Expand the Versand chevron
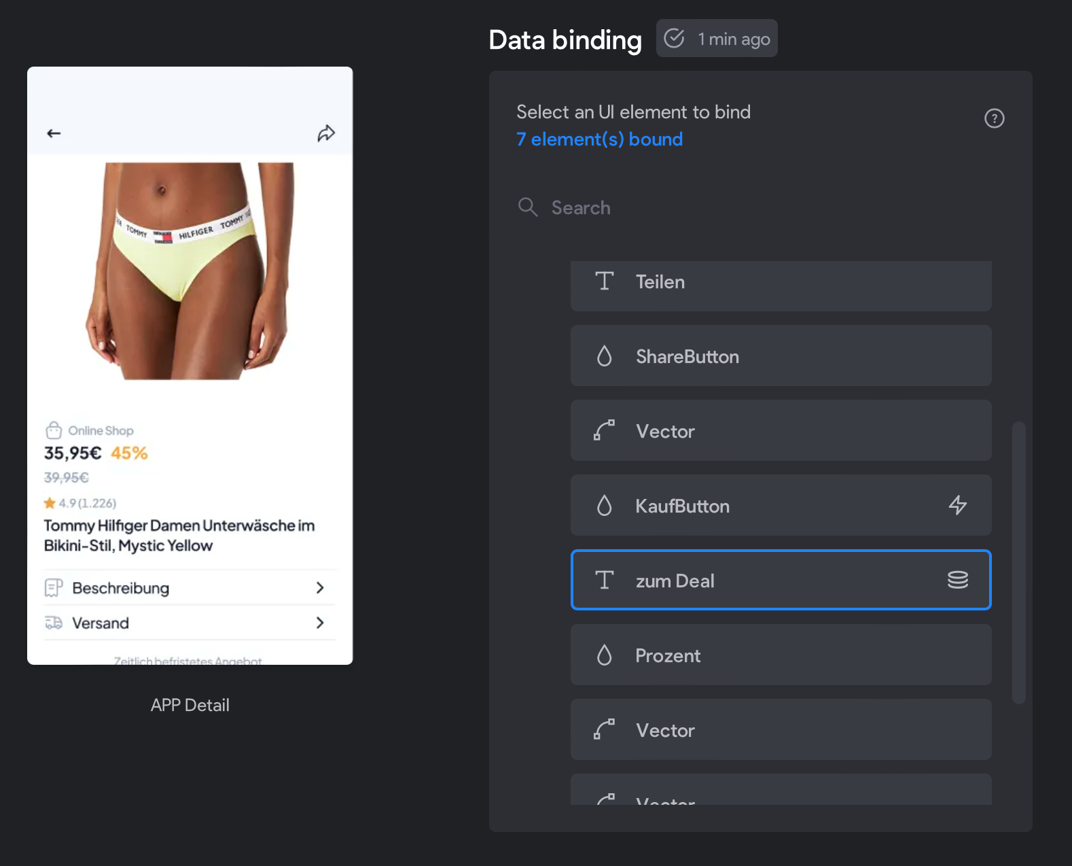Image resolution: width=1072 pixels, height=866 pixels. coord(320,623)
